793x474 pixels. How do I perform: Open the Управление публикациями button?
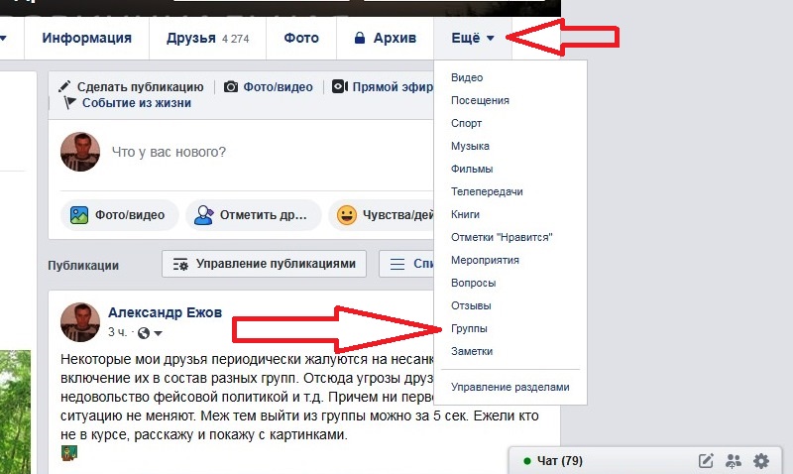(x=264, y=264)
